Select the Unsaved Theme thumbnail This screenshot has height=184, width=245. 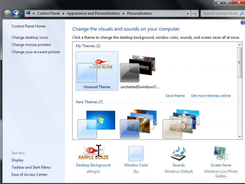(97, 71)
